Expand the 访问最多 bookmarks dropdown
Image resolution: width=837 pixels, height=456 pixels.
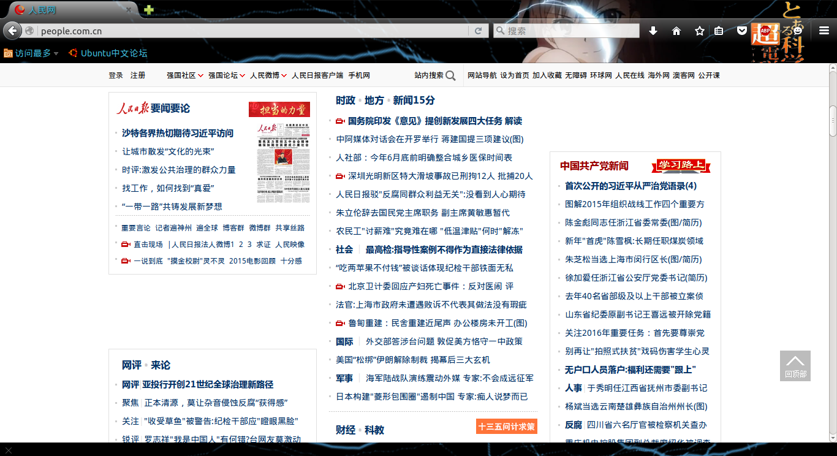pyautogui.click(x=56, y=53)
